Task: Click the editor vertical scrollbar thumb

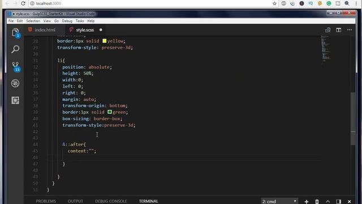Action: pyautogui.click(x=353, y=118)
